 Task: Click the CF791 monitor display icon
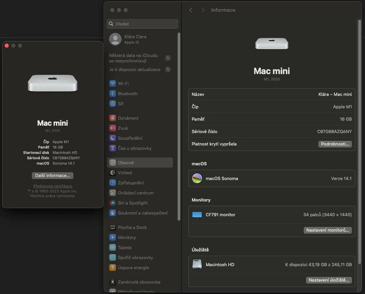(x=197, y=215)
